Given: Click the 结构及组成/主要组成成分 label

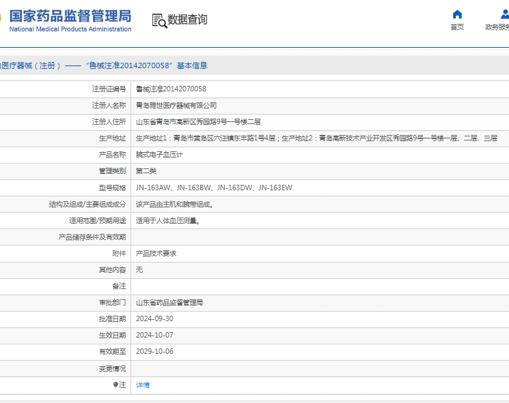Looking at the screenshot, I should point(87,205).
